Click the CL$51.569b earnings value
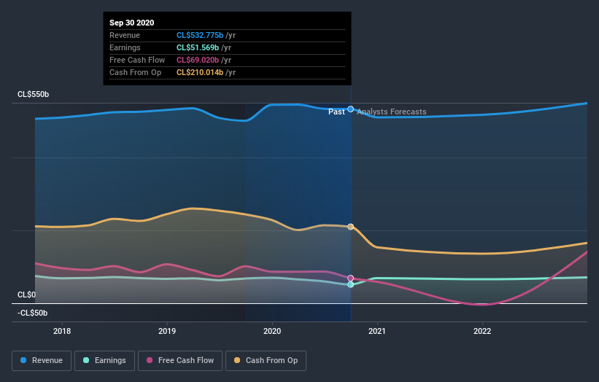Image resolution: width=599 pixels, height=382 pixels. click(198, 47)
